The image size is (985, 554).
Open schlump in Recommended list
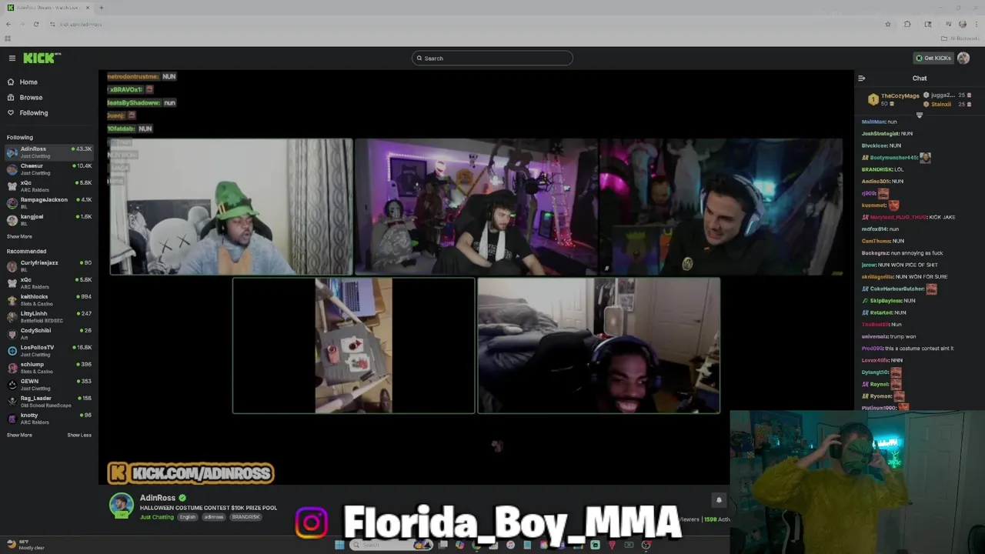point(49,368)
